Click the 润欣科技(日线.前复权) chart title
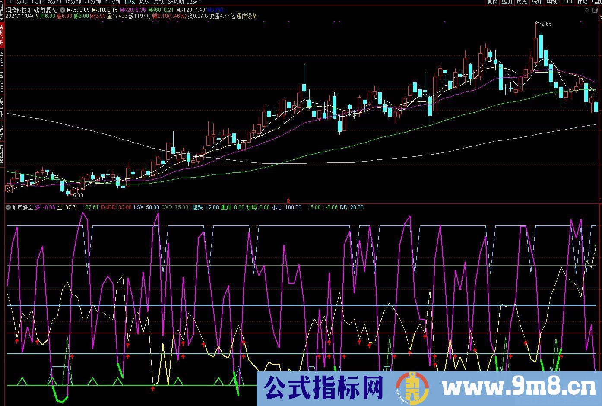Image resolution: width=602 pixels, height=406 pixels. click(32, 10)
